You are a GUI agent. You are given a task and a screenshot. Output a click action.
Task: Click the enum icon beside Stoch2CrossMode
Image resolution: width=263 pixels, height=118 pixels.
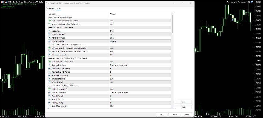[x=50, y=92]
